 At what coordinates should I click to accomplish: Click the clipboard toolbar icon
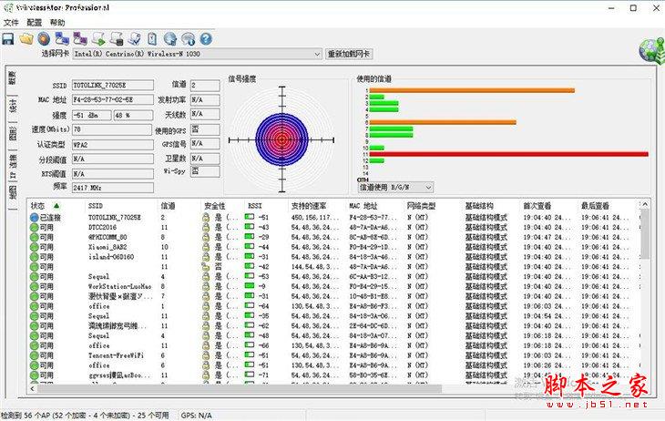pyautogui.click(x=152, y=39)
